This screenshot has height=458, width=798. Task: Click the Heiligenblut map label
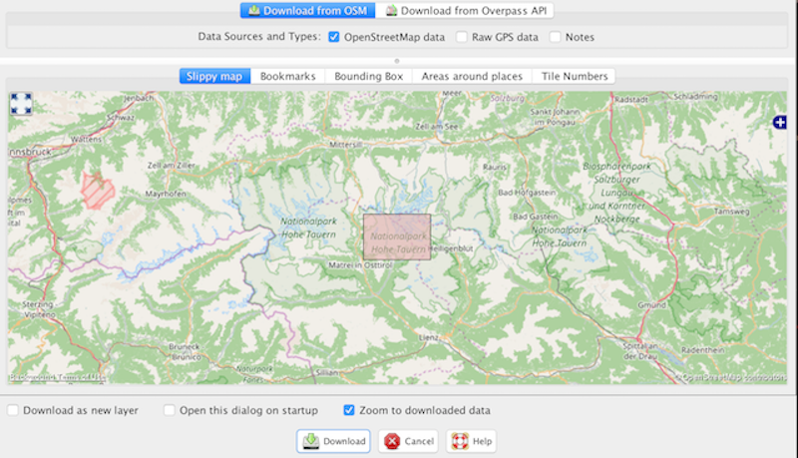(451, 248)
